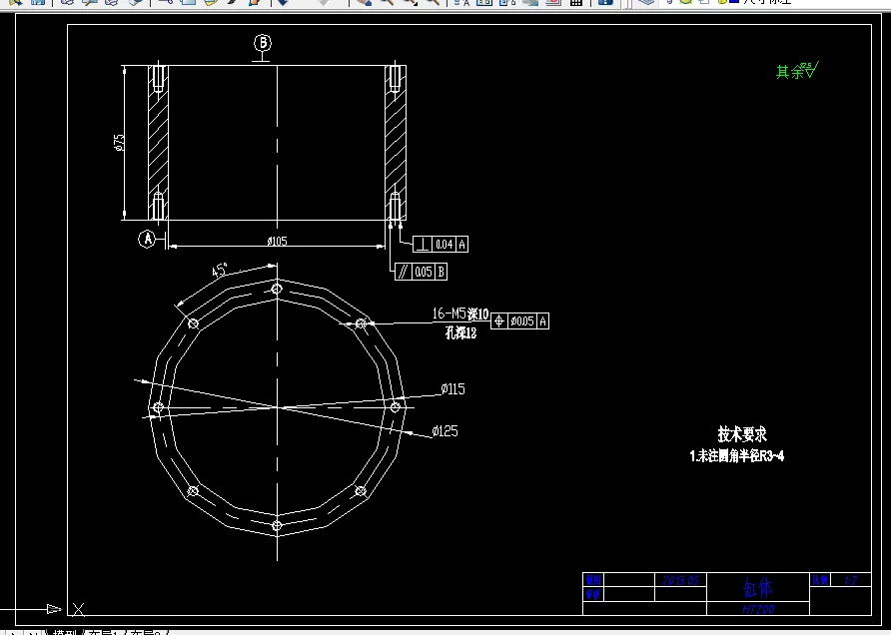
Task: Click the 审核 label cell in title block
Action: click(593, 594)
